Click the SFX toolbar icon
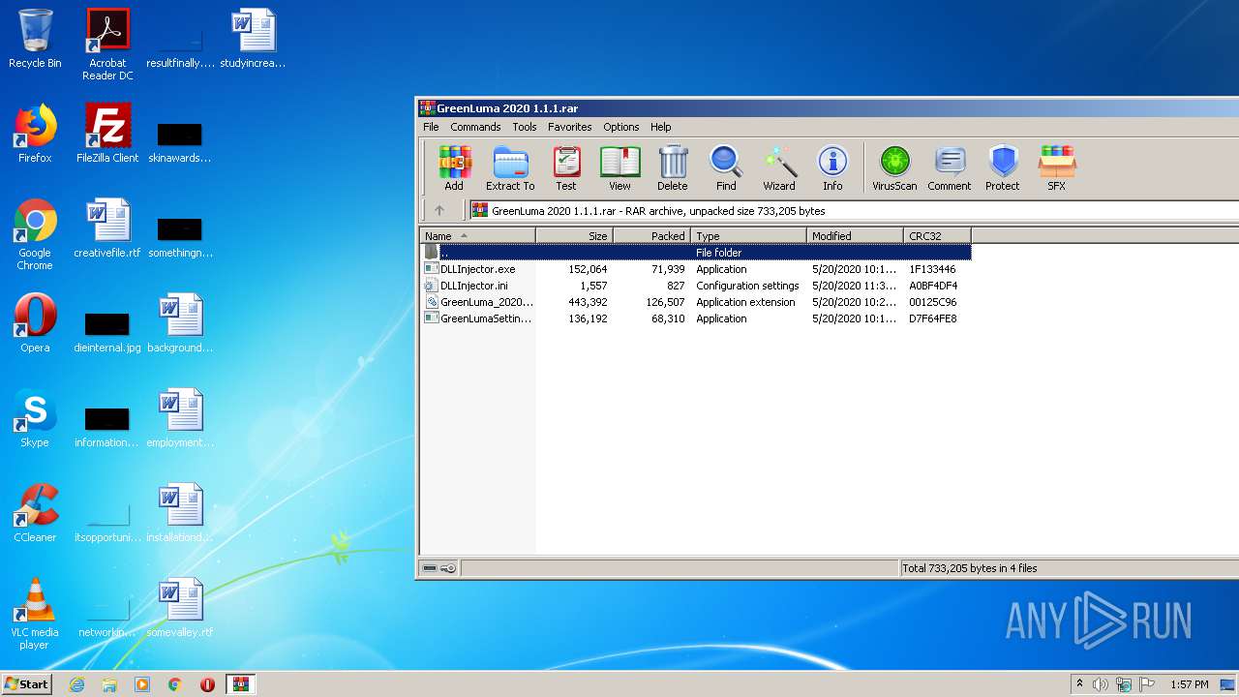 click(1057, 167)
